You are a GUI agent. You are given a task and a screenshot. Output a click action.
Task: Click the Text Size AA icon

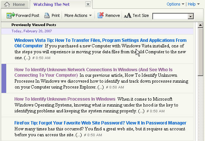tap(127, 15)
